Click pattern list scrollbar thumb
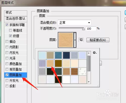 coord(89,64)
